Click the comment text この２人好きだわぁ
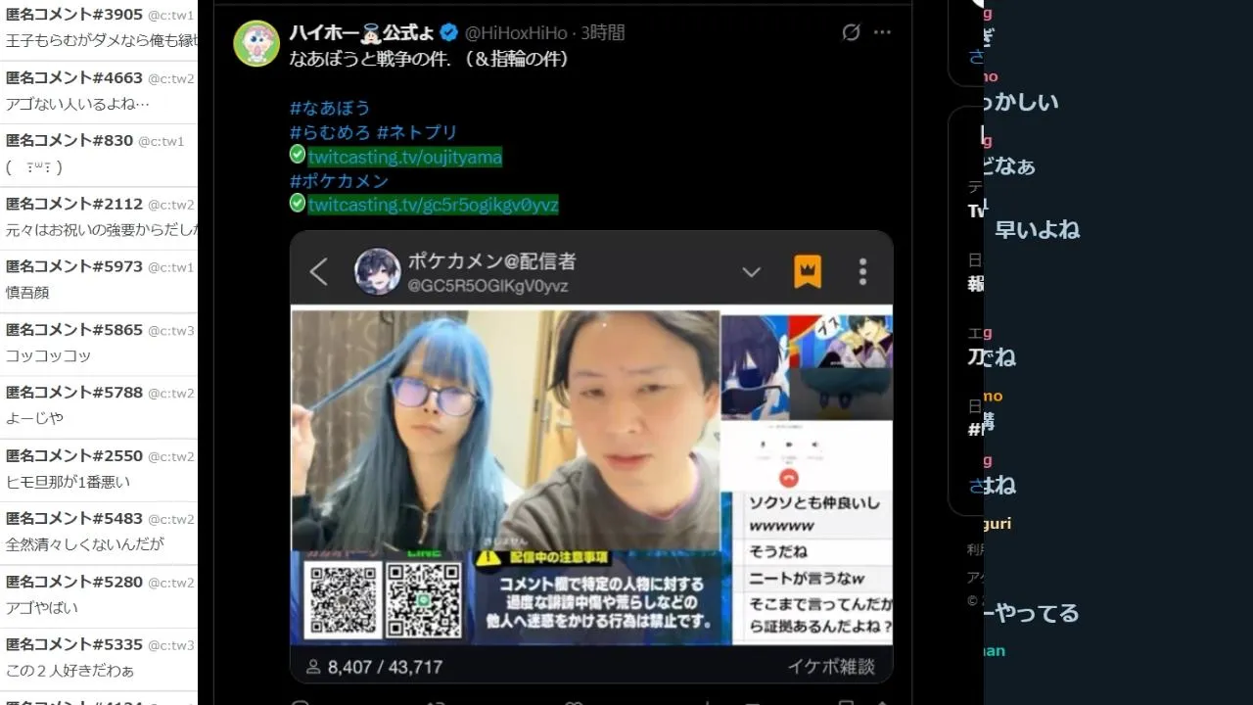This screenshot has width=1253, height=705. tap(70, 671)
